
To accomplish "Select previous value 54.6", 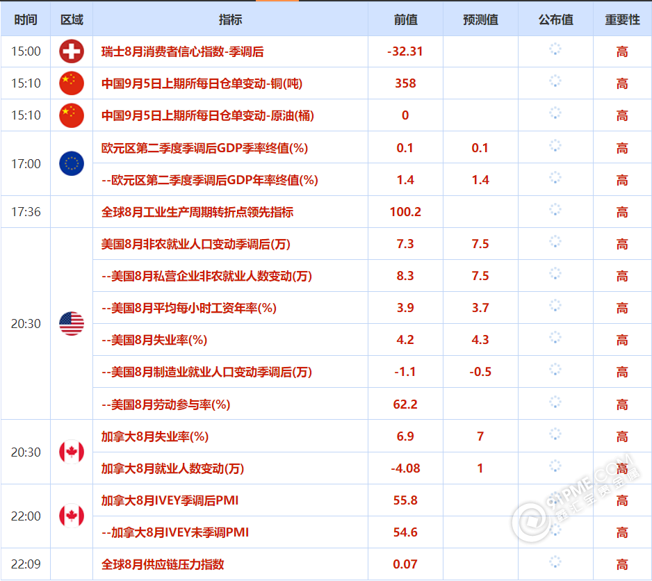I will coord(405,532).
